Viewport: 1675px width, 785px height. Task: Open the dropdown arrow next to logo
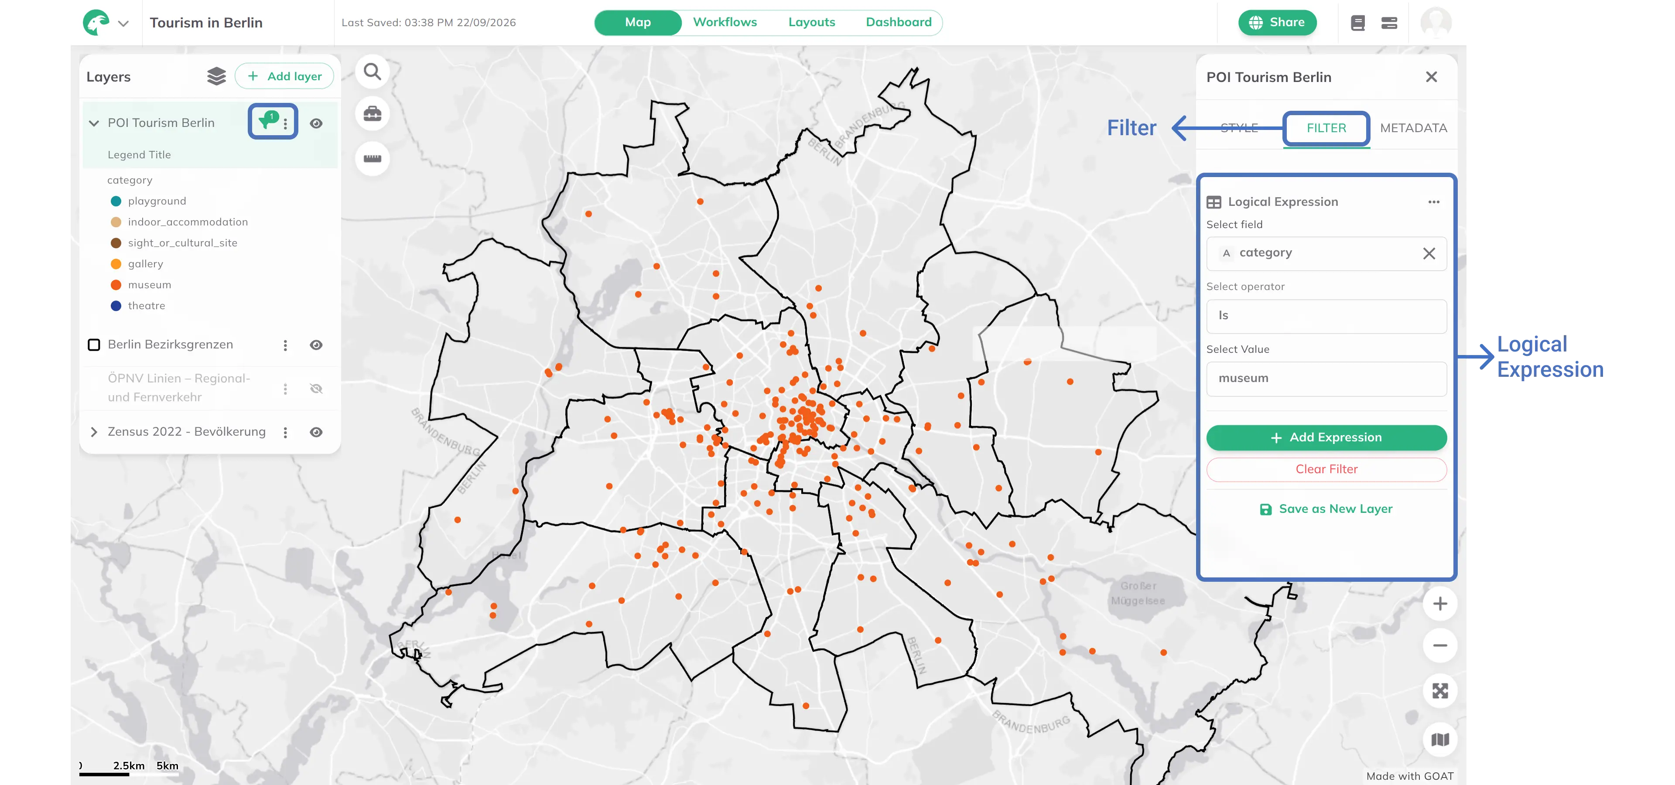(123, 24)
